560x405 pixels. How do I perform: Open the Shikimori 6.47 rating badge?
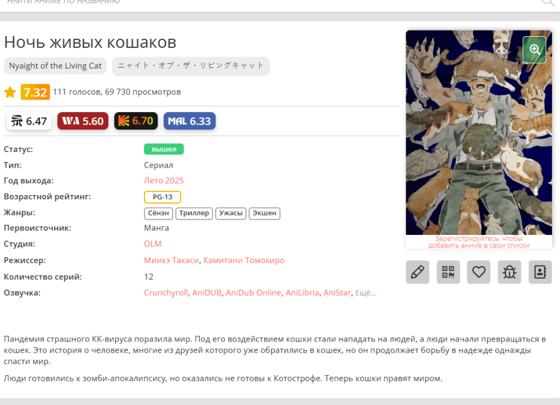click(x=29, y=121)
